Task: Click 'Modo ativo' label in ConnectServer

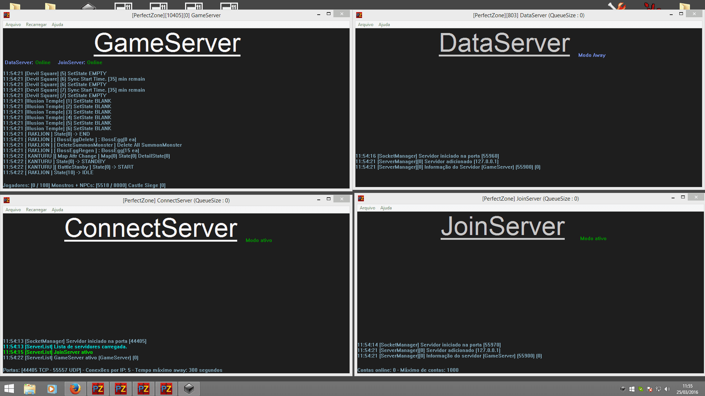Action: coord(259,241)
